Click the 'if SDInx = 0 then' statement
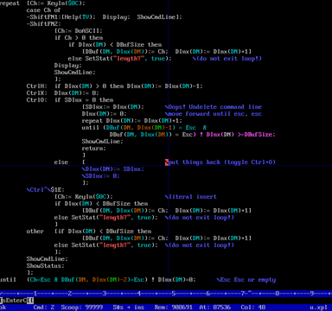 point(83,100)
